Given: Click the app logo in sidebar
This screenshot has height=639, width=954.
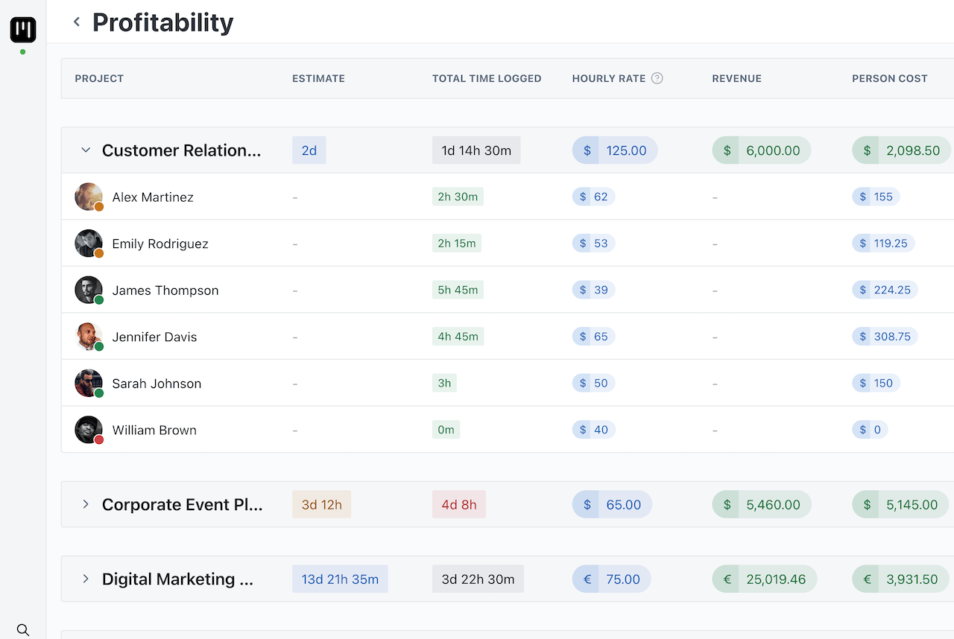Looking at the screenshot, I should click(x=22, y=30).
